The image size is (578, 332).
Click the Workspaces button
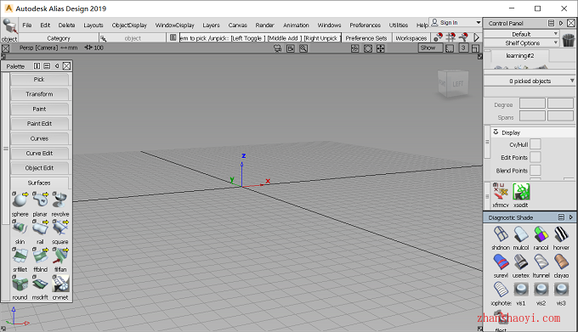(411, 38)
